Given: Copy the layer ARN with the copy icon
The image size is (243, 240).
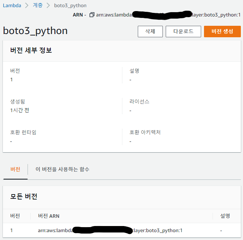Looking at the screenshot, I should point(92,15).
